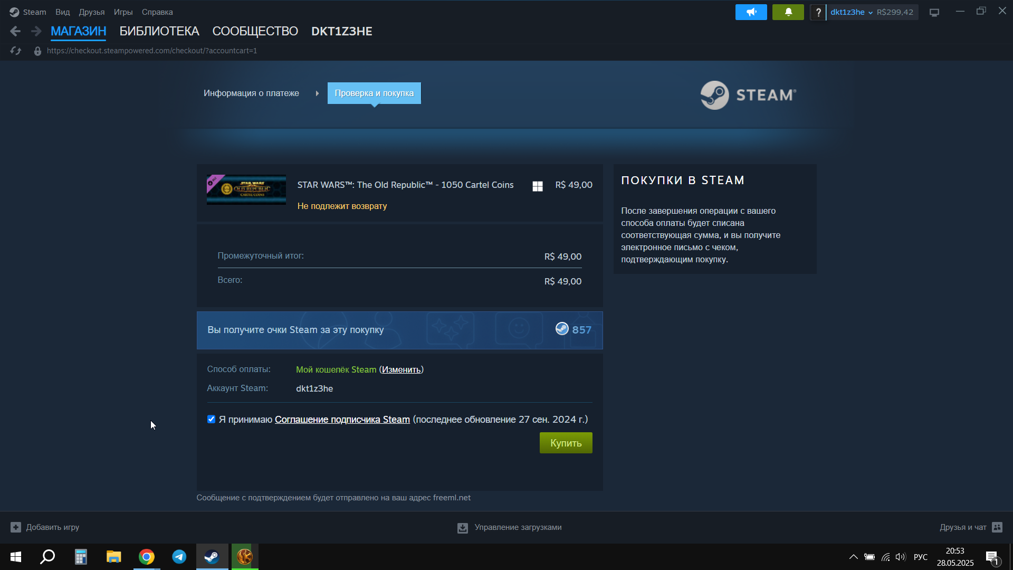This screenshot has width=1013, height=570.
Task: Open the Windows Start menu
Action: tap(16, 557)
